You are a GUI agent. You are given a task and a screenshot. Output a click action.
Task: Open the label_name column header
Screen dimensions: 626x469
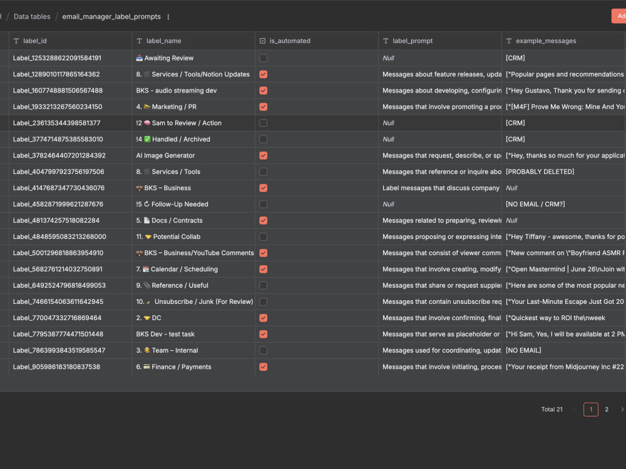click(193, 41)
